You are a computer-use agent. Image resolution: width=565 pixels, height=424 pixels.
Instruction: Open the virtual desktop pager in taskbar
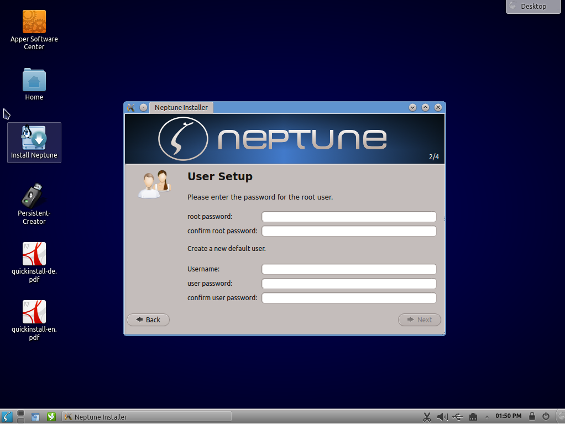coord(21,417)
